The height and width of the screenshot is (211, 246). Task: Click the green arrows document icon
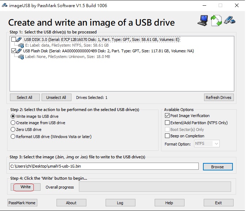pos(216,20)
